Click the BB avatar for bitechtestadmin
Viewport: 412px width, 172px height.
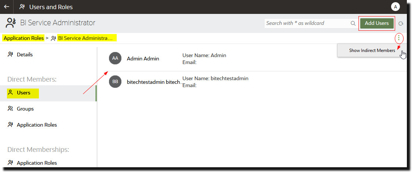coord(115,82)
